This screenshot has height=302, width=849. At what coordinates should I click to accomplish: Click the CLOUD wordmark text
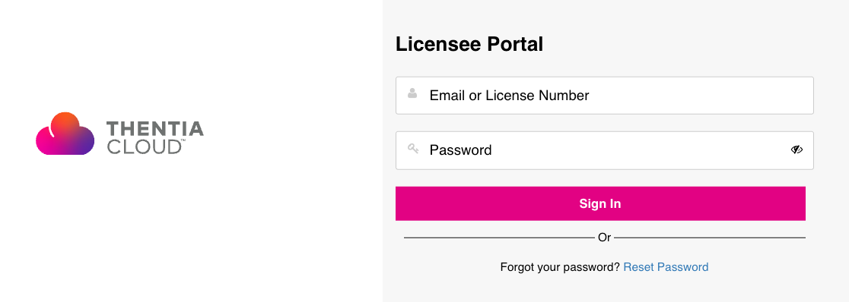[x=144, y=146]
